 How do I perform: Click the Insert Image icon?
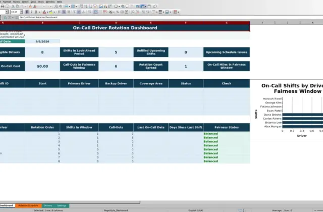click(x=101, y=7)
